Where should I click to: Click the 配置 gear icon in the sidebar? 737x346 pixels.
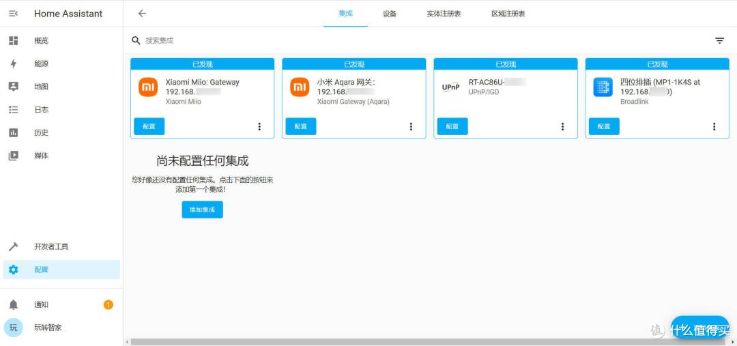click(14, 270)
